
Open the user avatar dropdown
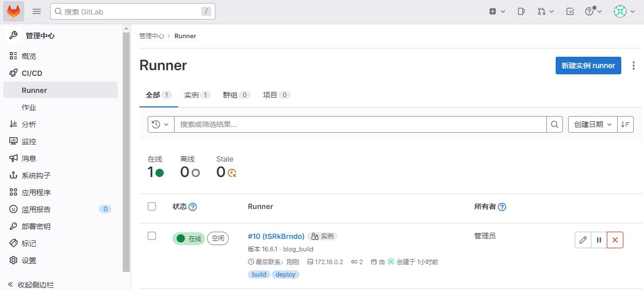pos(624,11)
